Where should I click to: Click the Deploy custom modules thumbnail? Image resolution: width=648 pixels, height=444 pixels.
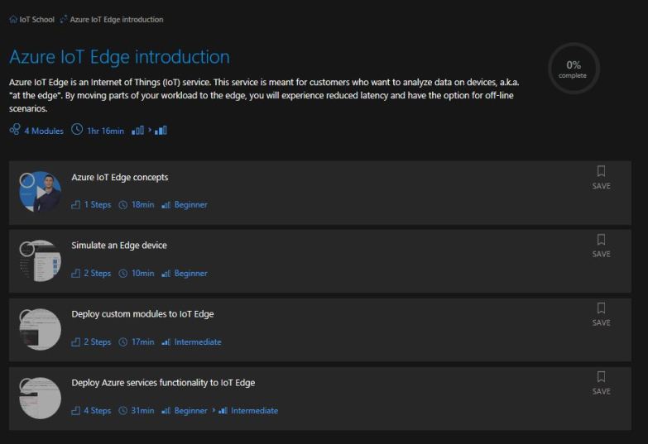[41, 329]
